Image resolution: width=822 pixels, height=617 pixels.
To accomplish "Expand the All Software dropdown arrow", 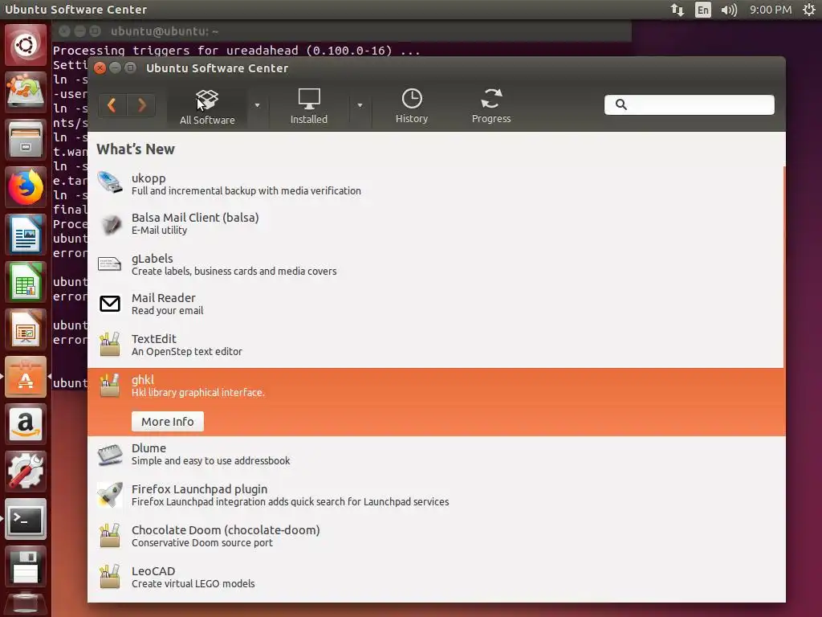I will pyautogui.click(x=257, y=105).
